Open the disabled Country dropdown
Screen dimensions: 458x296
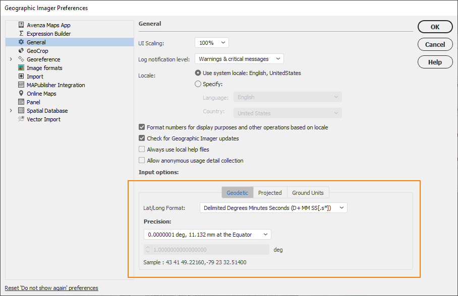tap(288, 113)
